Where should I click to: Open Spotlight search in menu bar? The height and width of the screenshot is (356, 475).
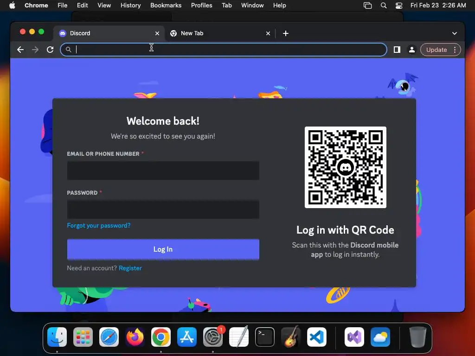pyautogui.click(x=384, y=6)
